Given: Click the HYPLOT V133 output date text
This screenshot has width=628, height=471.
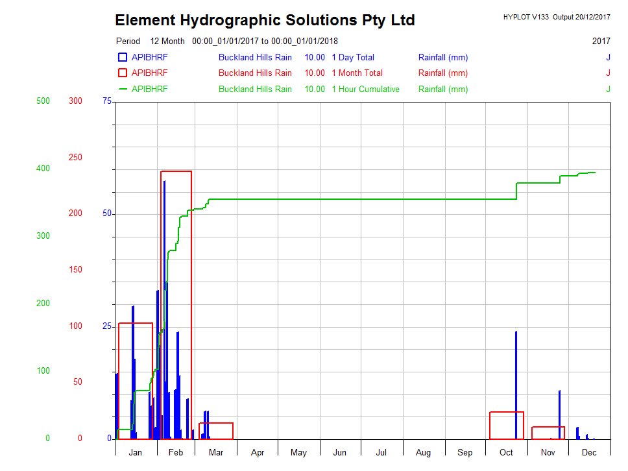Looking at the screenshot, I should point(556,17).
